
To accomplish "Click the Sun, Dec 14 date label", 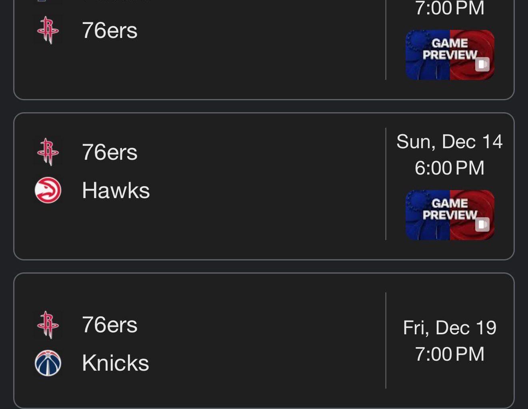I will (x=449, y=142).
